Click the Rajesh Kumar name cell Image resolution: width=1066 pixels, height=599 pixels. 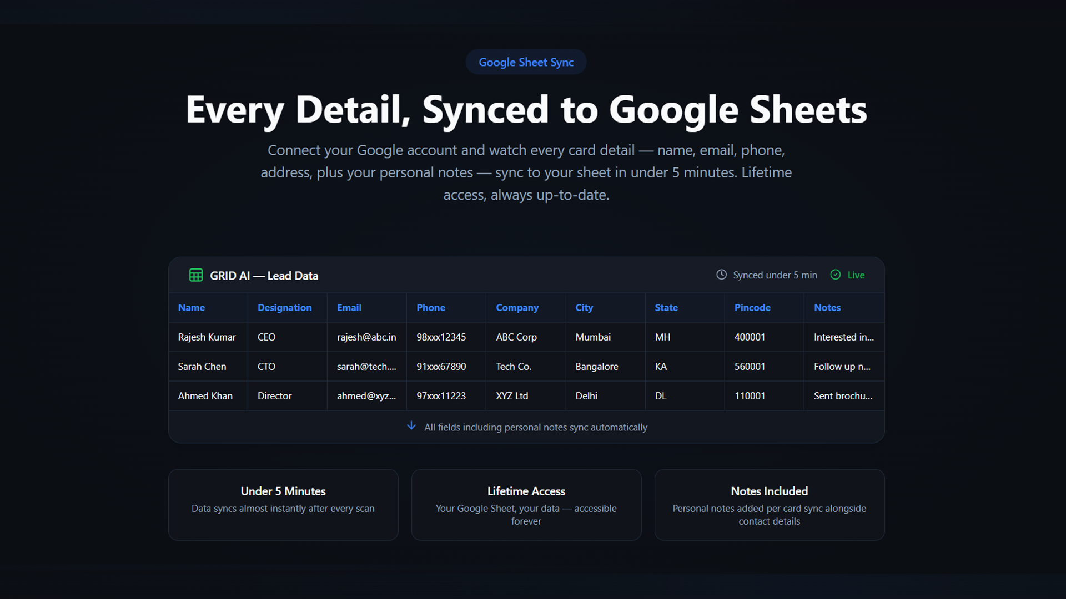pos(207,337)
